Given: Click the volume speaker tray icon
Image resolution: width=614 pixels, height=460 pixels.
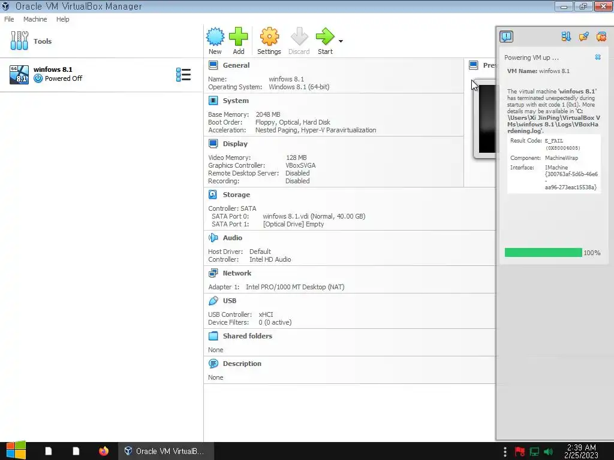Looking at the screenshot, I should point(548,452).
